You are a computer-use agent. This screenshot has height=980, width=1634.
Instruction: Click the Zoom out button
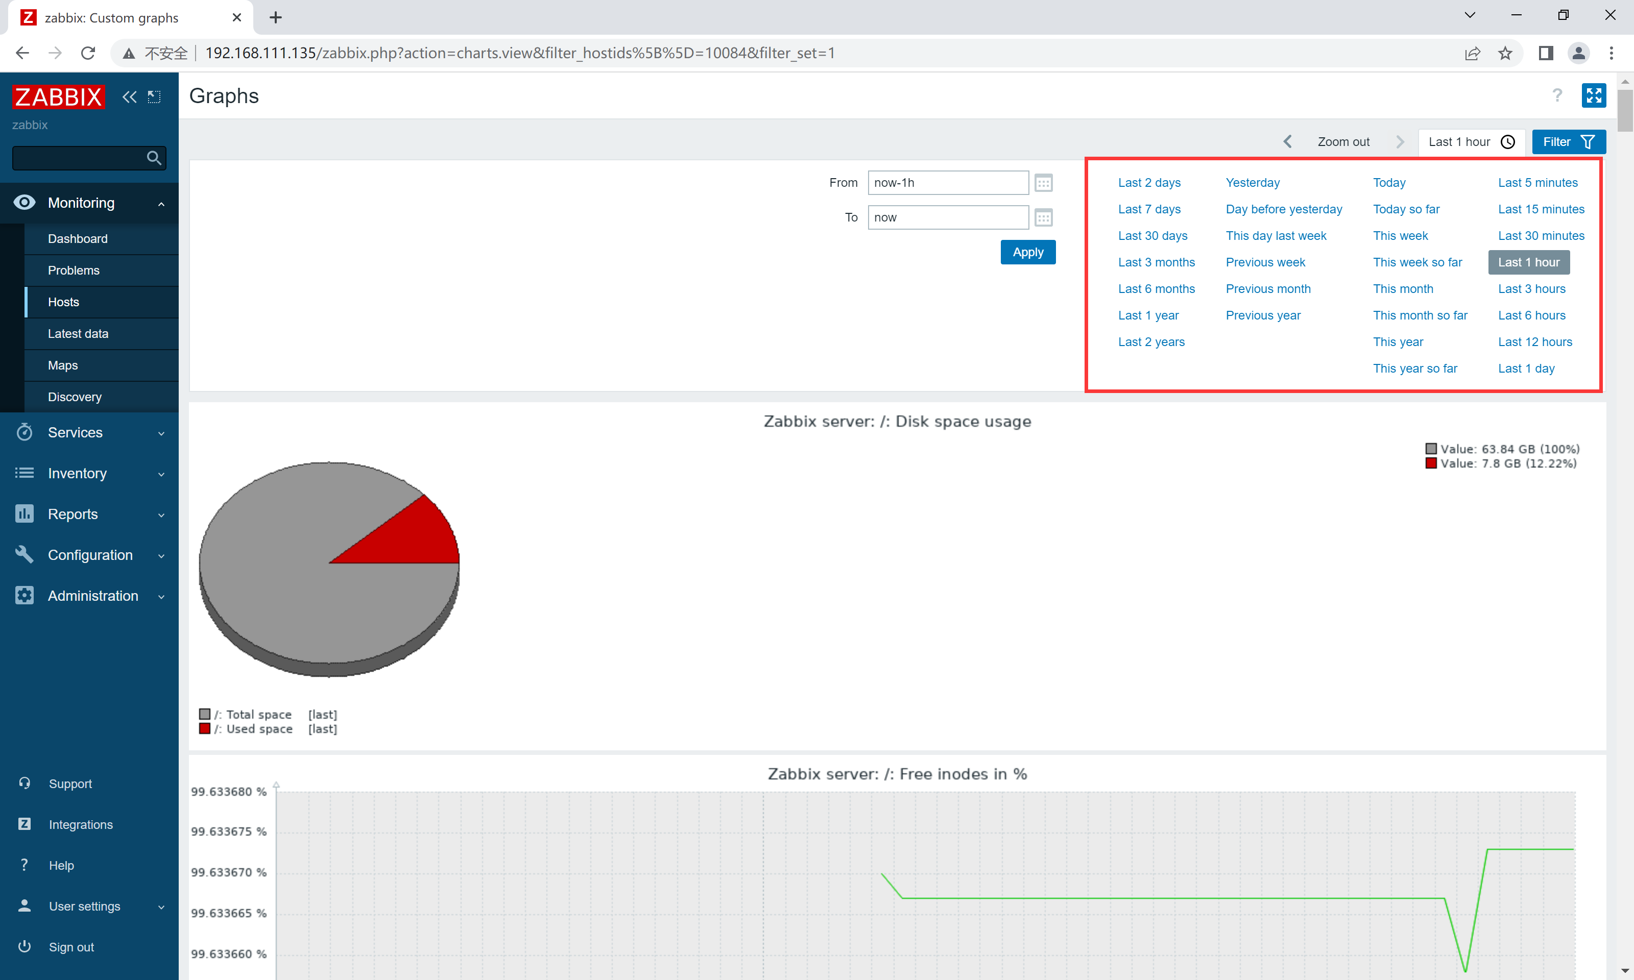pyautogui.click(x=1343, y=142)
